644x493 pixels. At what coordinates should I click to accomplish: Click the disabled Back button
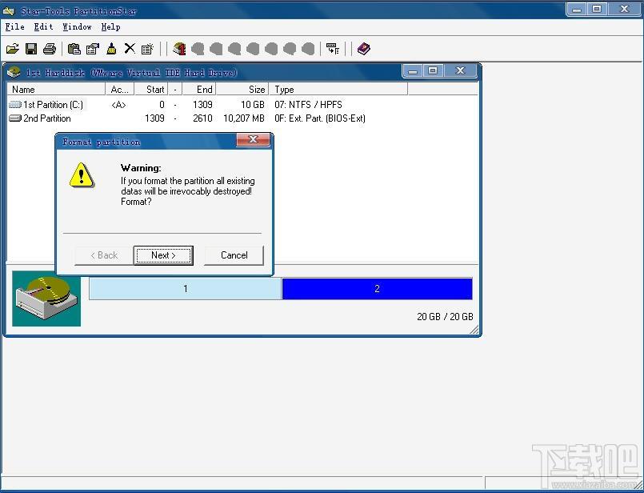(x=104, y=255)
